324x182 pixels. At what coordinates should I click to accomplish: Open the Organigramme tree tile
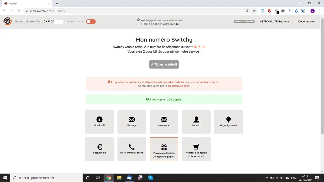pos(228,122)
